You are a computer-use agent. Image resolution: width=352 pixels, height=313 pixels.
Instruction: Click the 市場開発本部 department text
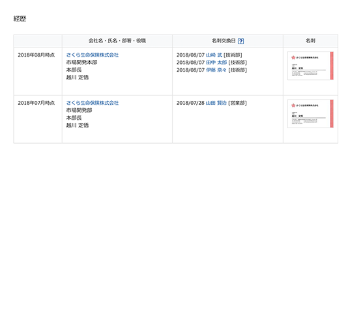click(81, 62)
